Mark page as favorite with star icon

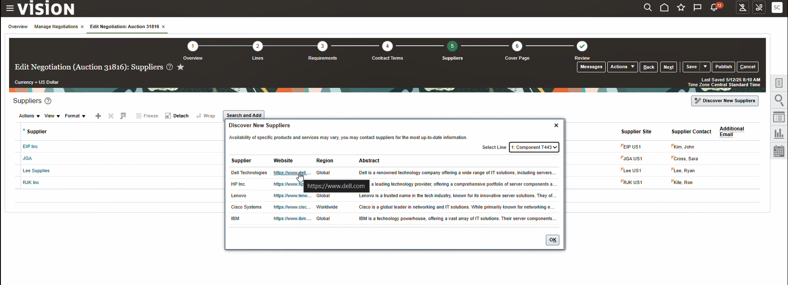point(181,67)
